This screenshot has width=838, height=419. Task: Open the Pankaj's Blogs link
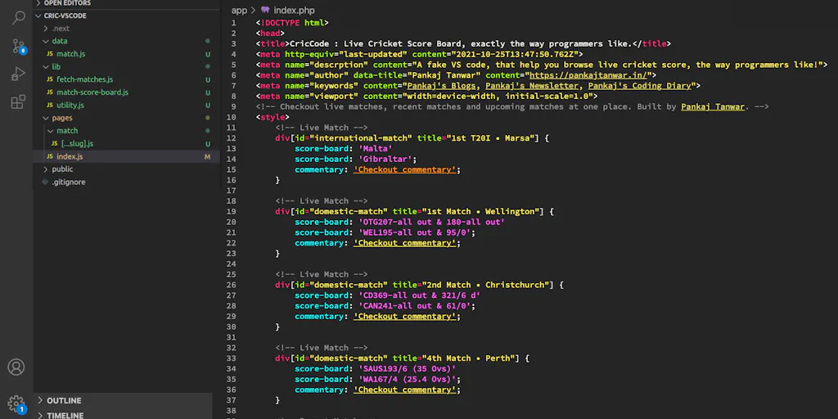[441, 86]
